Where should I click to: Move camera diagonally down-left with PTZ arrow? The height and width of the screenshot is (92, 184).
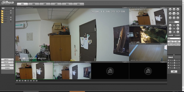[170, 18]
